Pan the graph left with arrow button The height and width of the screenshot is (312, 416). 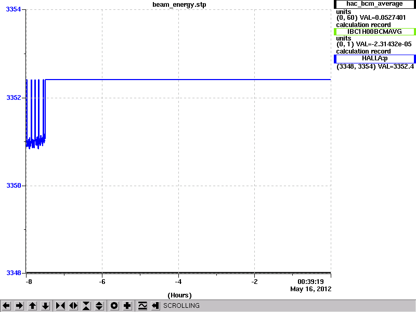(6, 306)
